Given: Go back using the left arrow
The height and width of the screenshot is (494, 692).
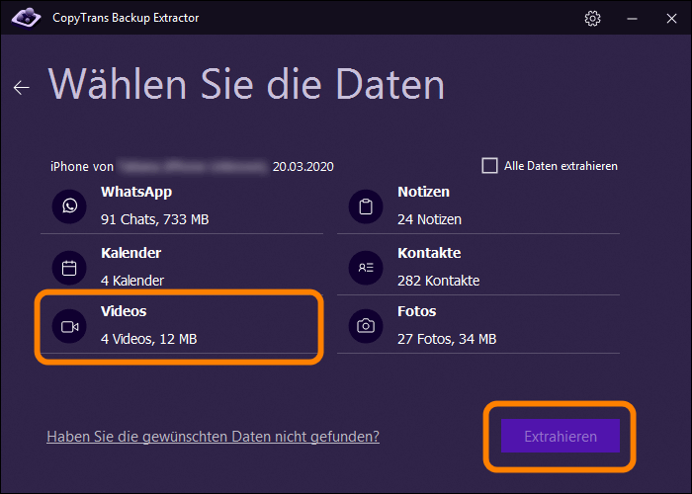Looking at the screenshot, I should click(x=21, y=87).
